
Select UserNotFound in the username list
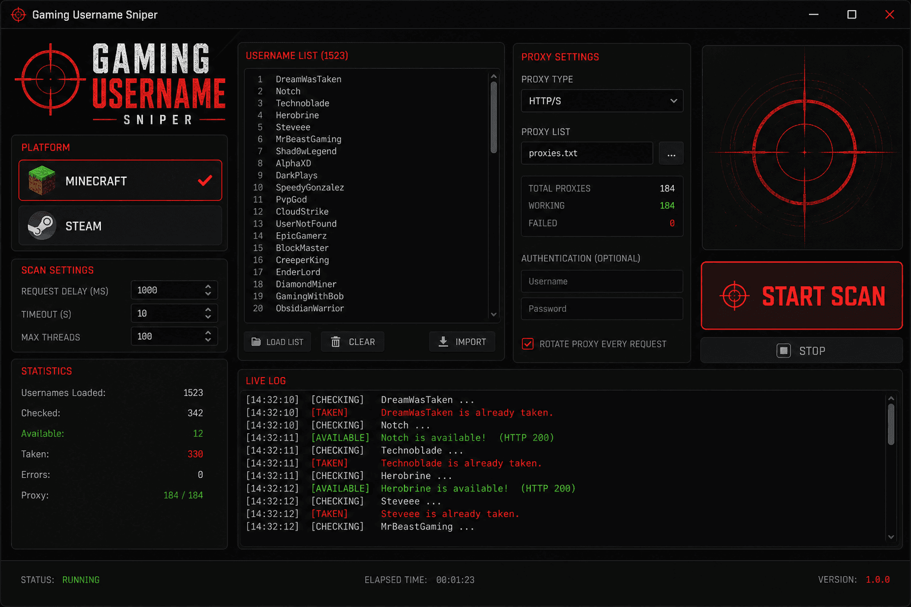click(x=306, y=224)
